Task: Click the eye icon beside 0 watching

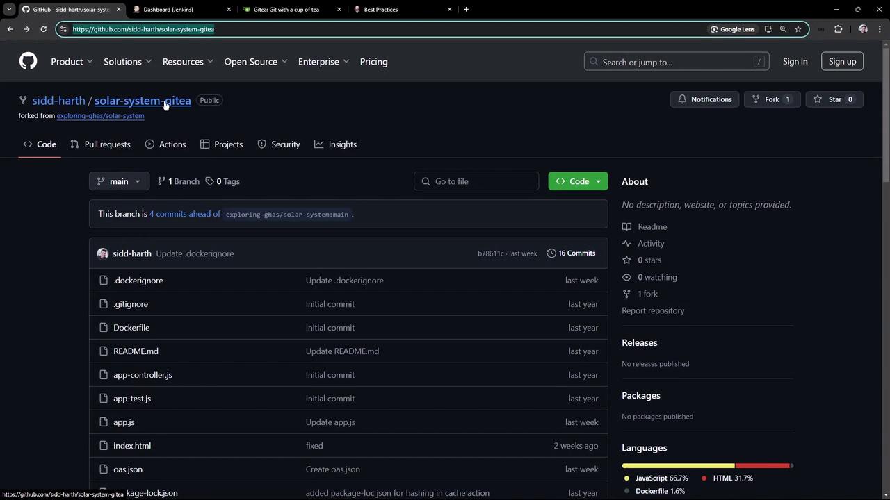Action: pyautogui.click(x=626, y=277)
